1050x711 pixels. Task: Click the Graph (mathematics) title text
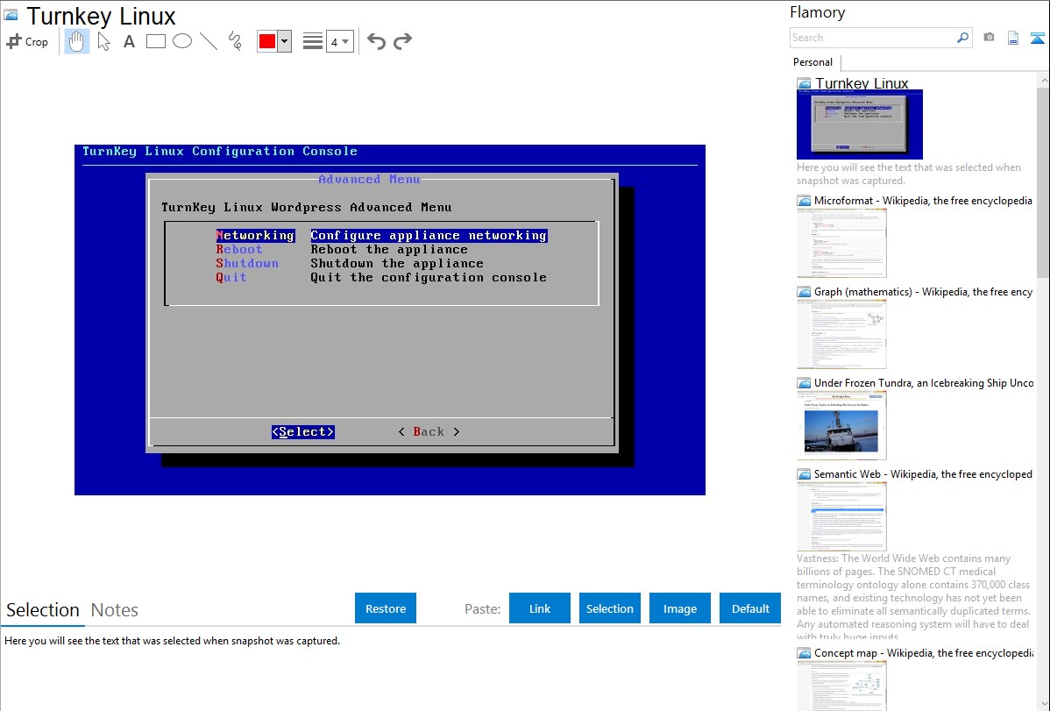click(x=923, y=292)
